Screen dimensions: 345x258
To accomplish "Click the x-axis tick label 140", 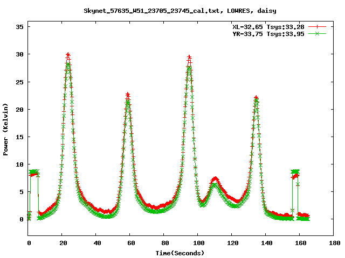I will (x=267, y=243).
